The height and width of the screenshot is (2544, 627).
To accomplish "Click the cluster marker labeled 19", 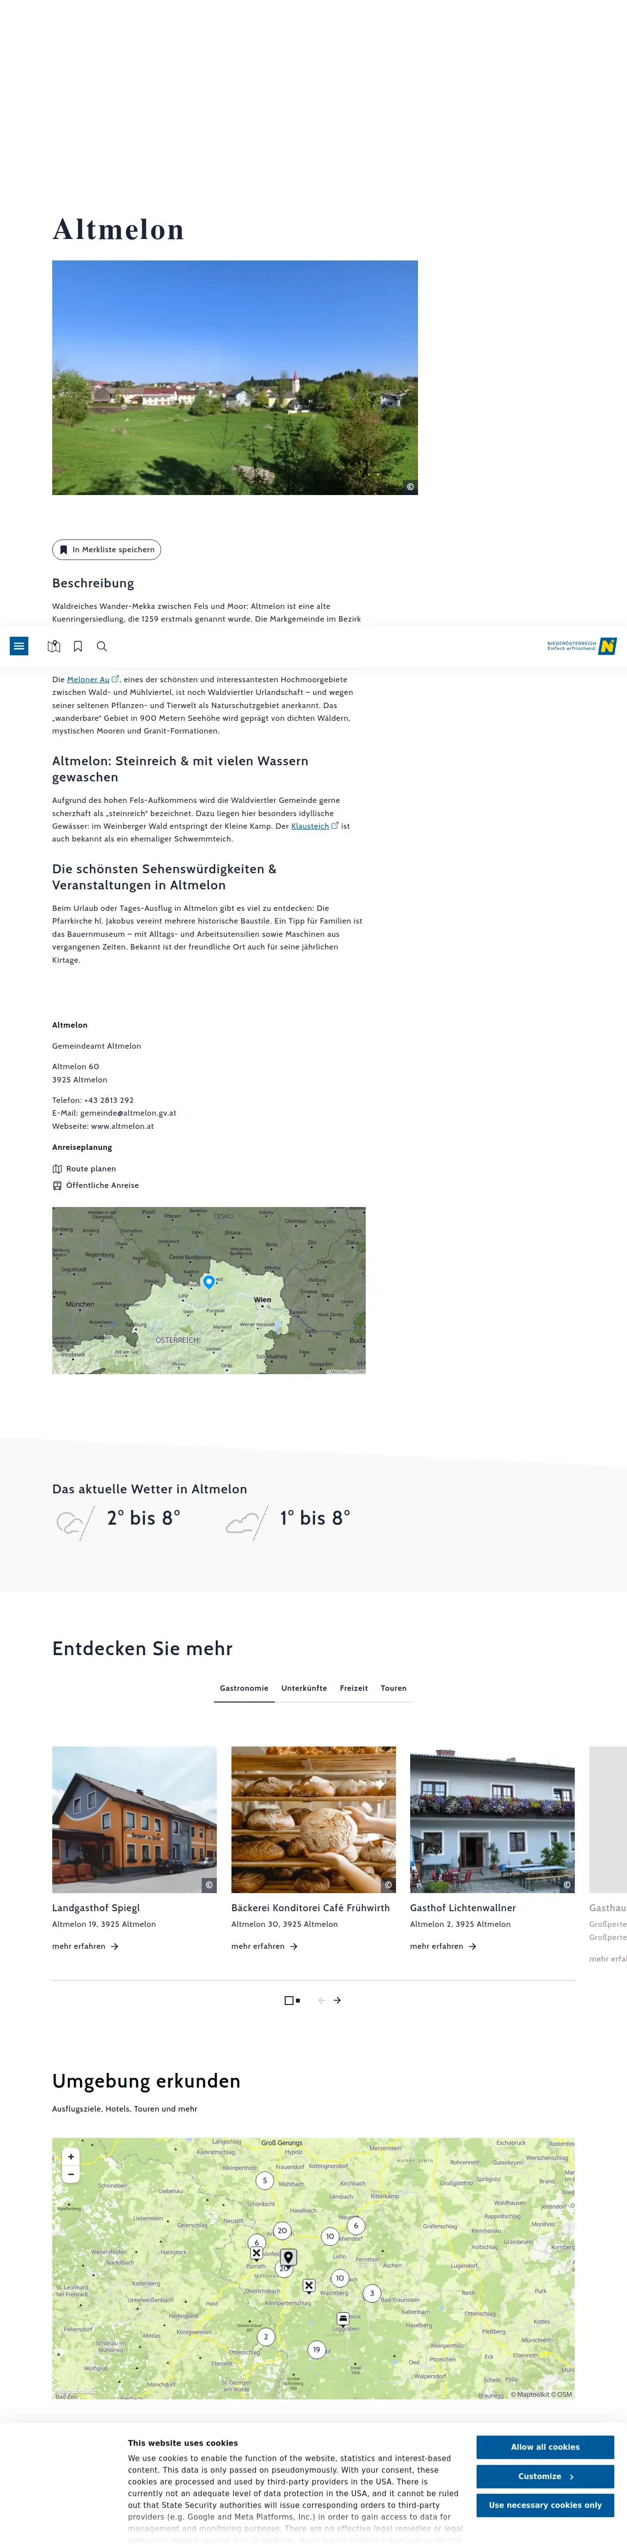I will [x=316, y=2350].
